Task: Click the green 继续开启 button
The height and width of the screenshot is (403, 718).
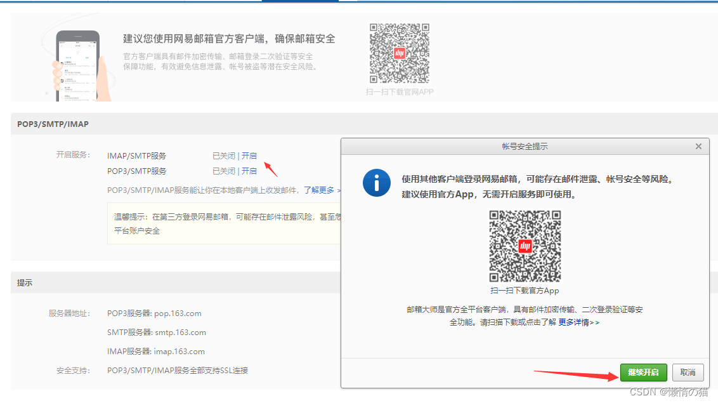Action: pos(643,373)
